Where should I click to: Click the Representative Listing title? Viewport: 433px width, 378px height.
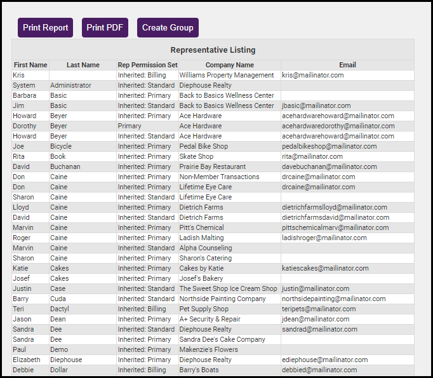pos(213,50)
